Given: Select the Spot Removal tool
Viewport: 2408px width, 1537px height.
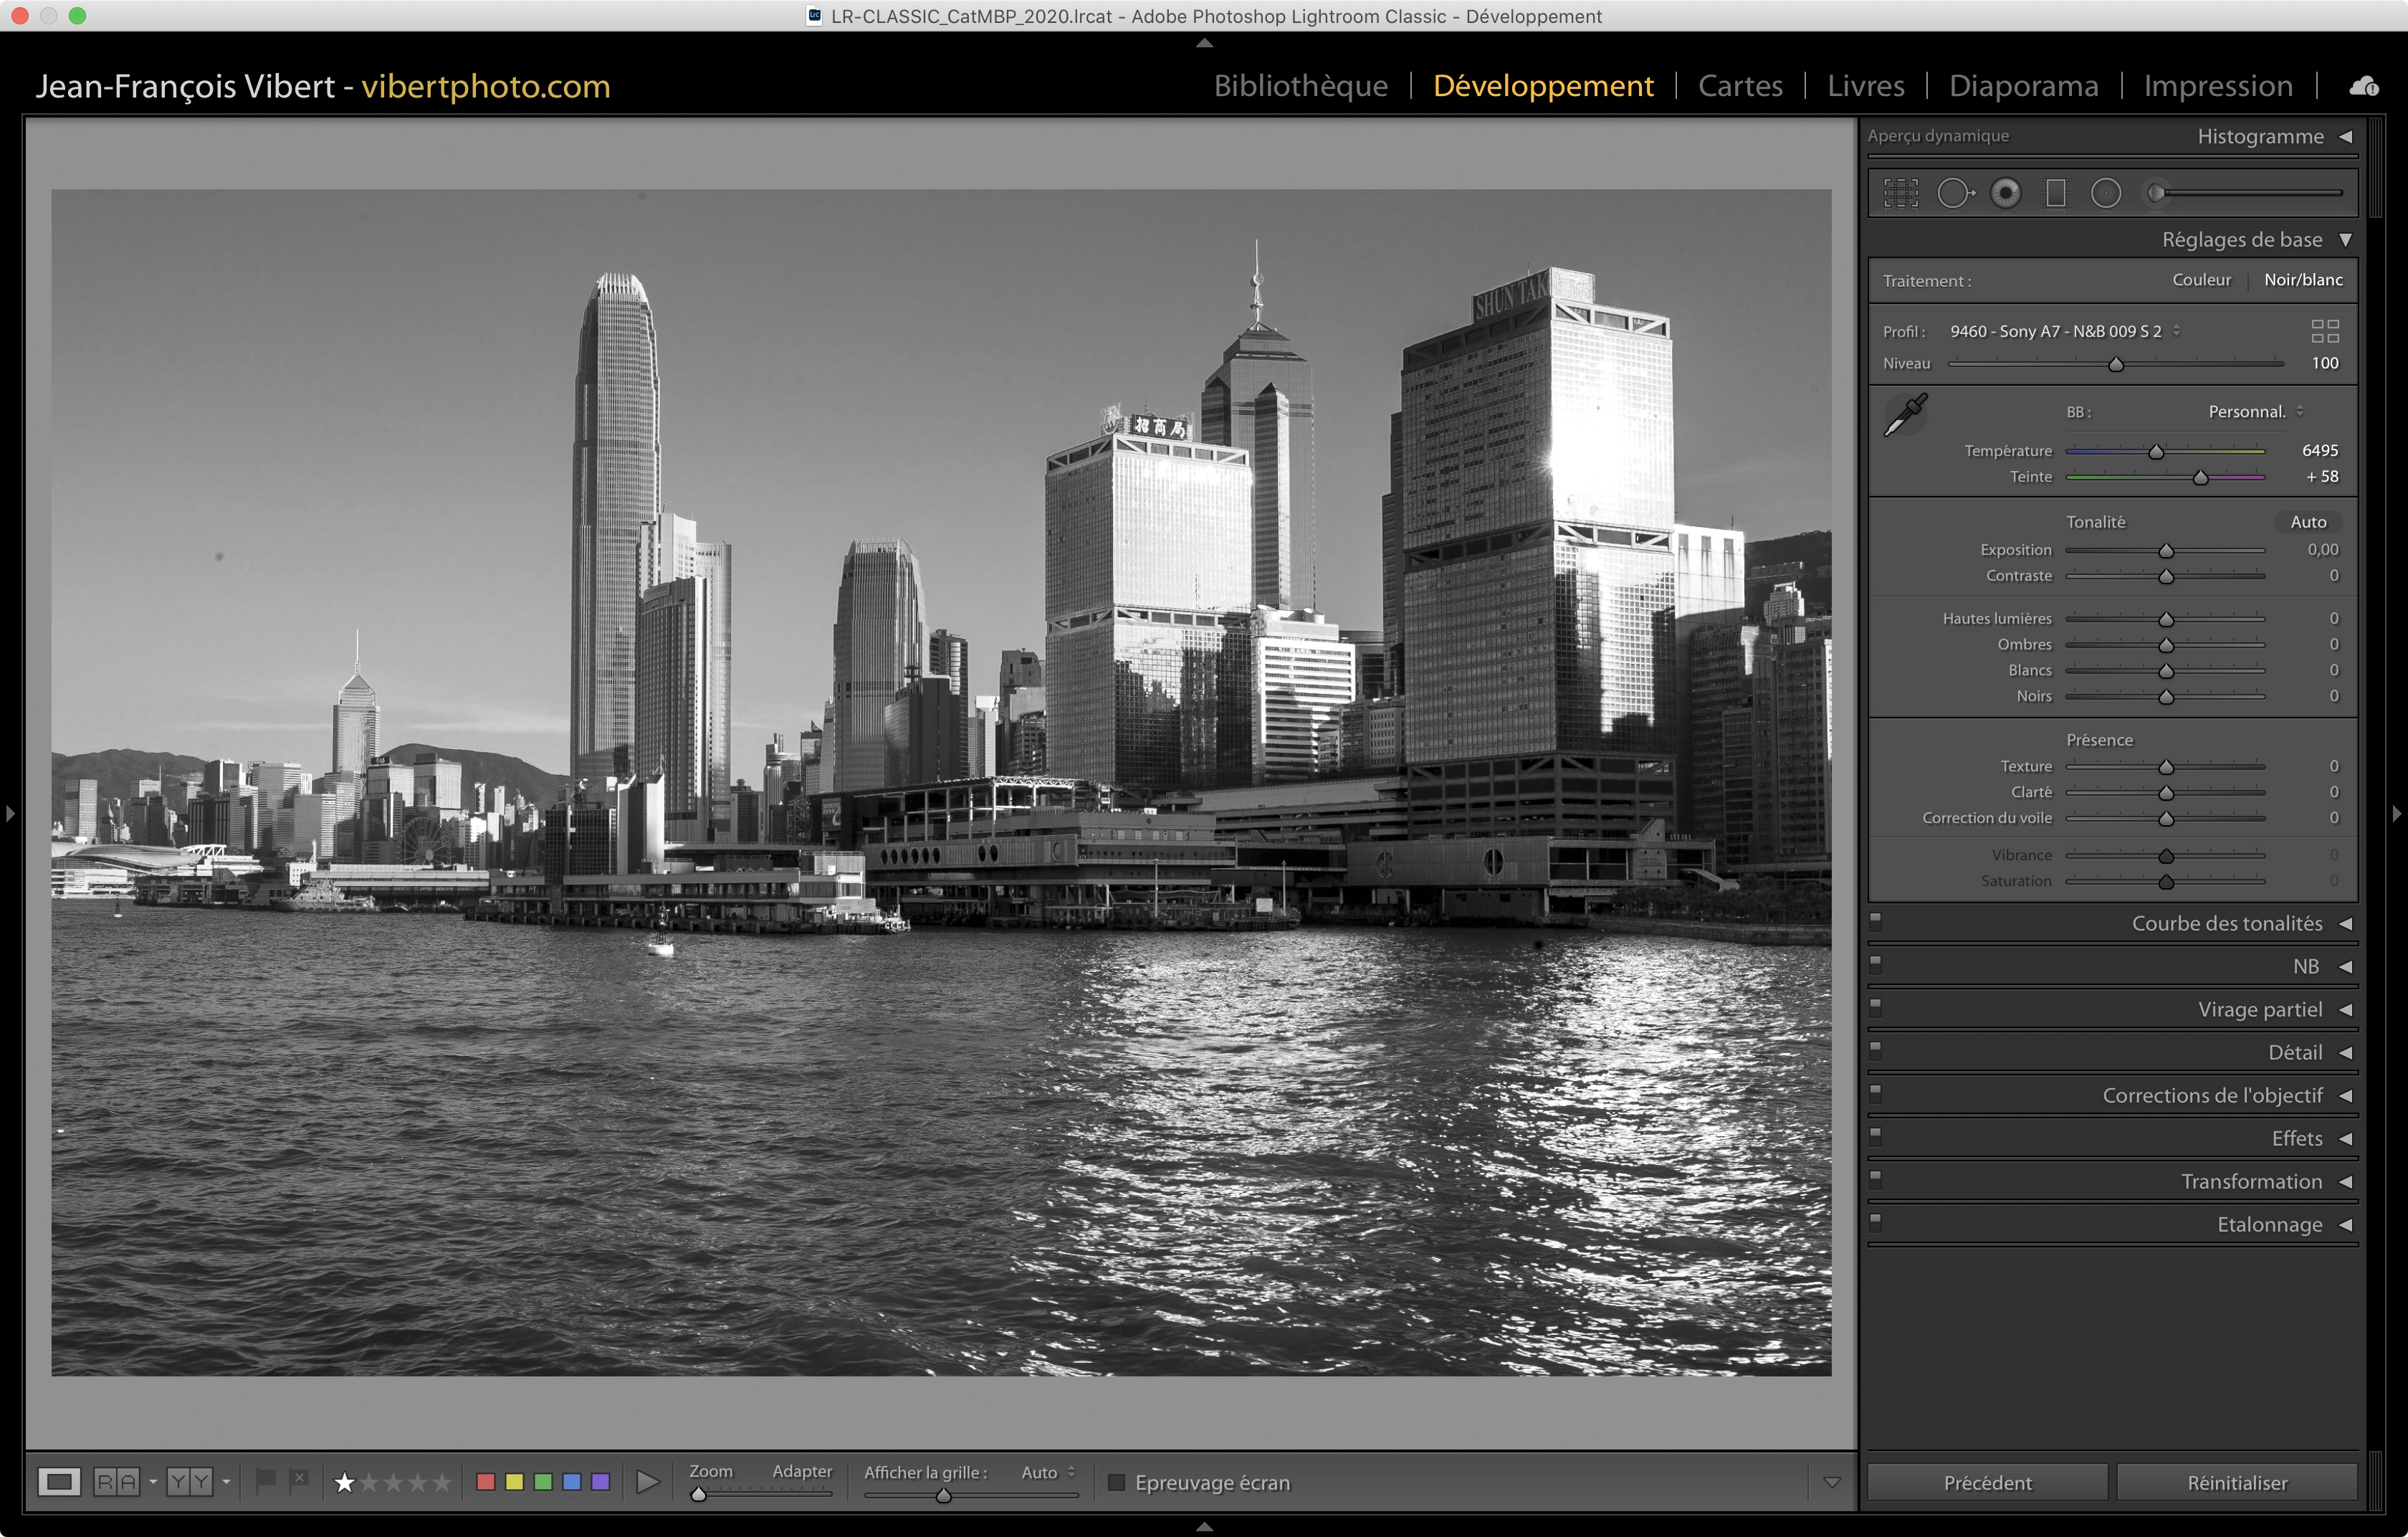Looking at the screenshot, I should [x=1954, y=193].
